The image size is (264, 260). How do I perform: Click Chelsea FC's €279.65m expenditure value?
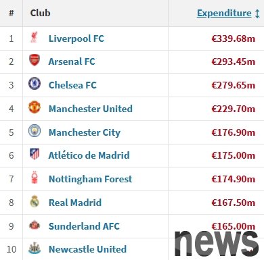234,85
